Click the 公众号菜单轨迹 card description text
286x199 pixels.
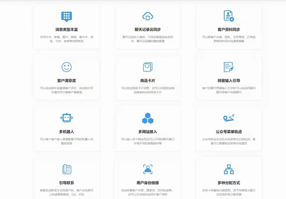(228, 141)
